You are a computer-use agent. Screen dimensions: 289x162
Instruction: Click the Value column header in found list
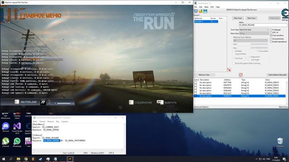coord(213,18)
